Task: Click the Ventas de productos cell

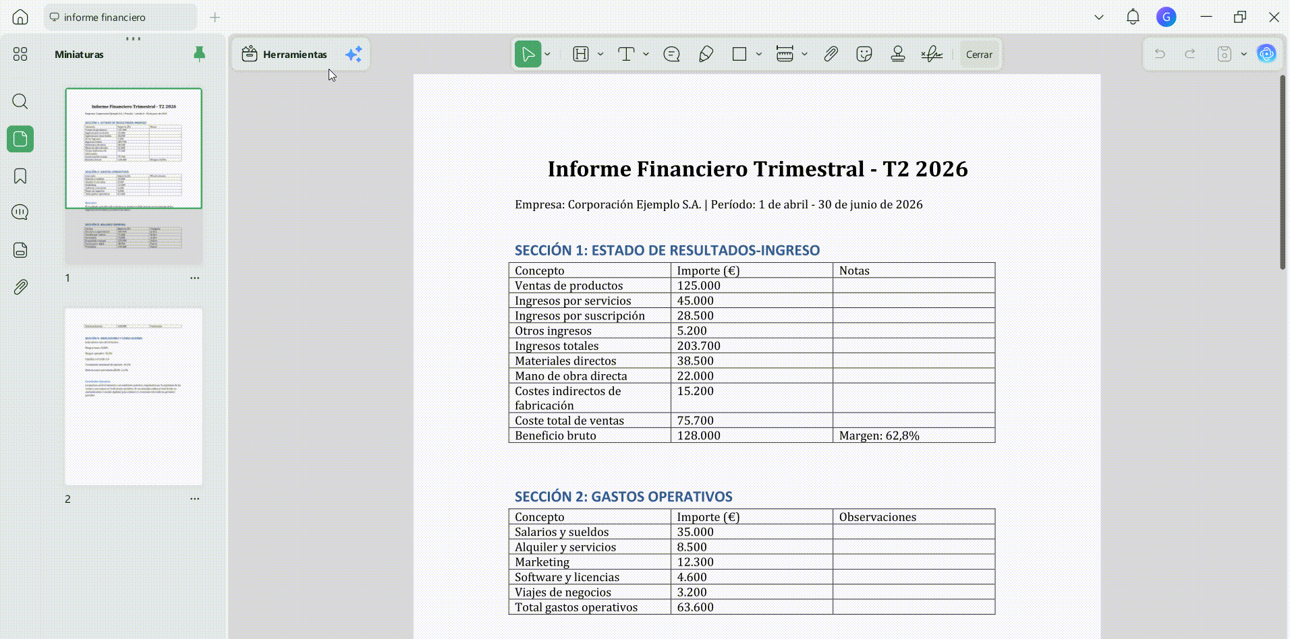Action: click(x=590, y=286)
